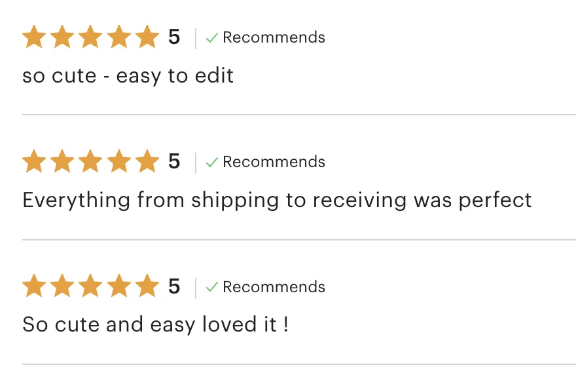This screenshot has width=576, height=380.
Task: Click the green checkmark in the first review
Action: pos(212,37)
